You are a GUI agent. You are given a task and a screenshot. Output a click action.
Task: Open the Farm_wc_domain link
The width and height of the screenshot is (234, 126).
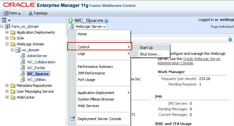(x=25, y=26)
